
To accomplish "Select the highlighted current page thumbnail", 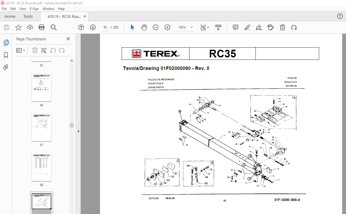I will [x=42, y=203].
